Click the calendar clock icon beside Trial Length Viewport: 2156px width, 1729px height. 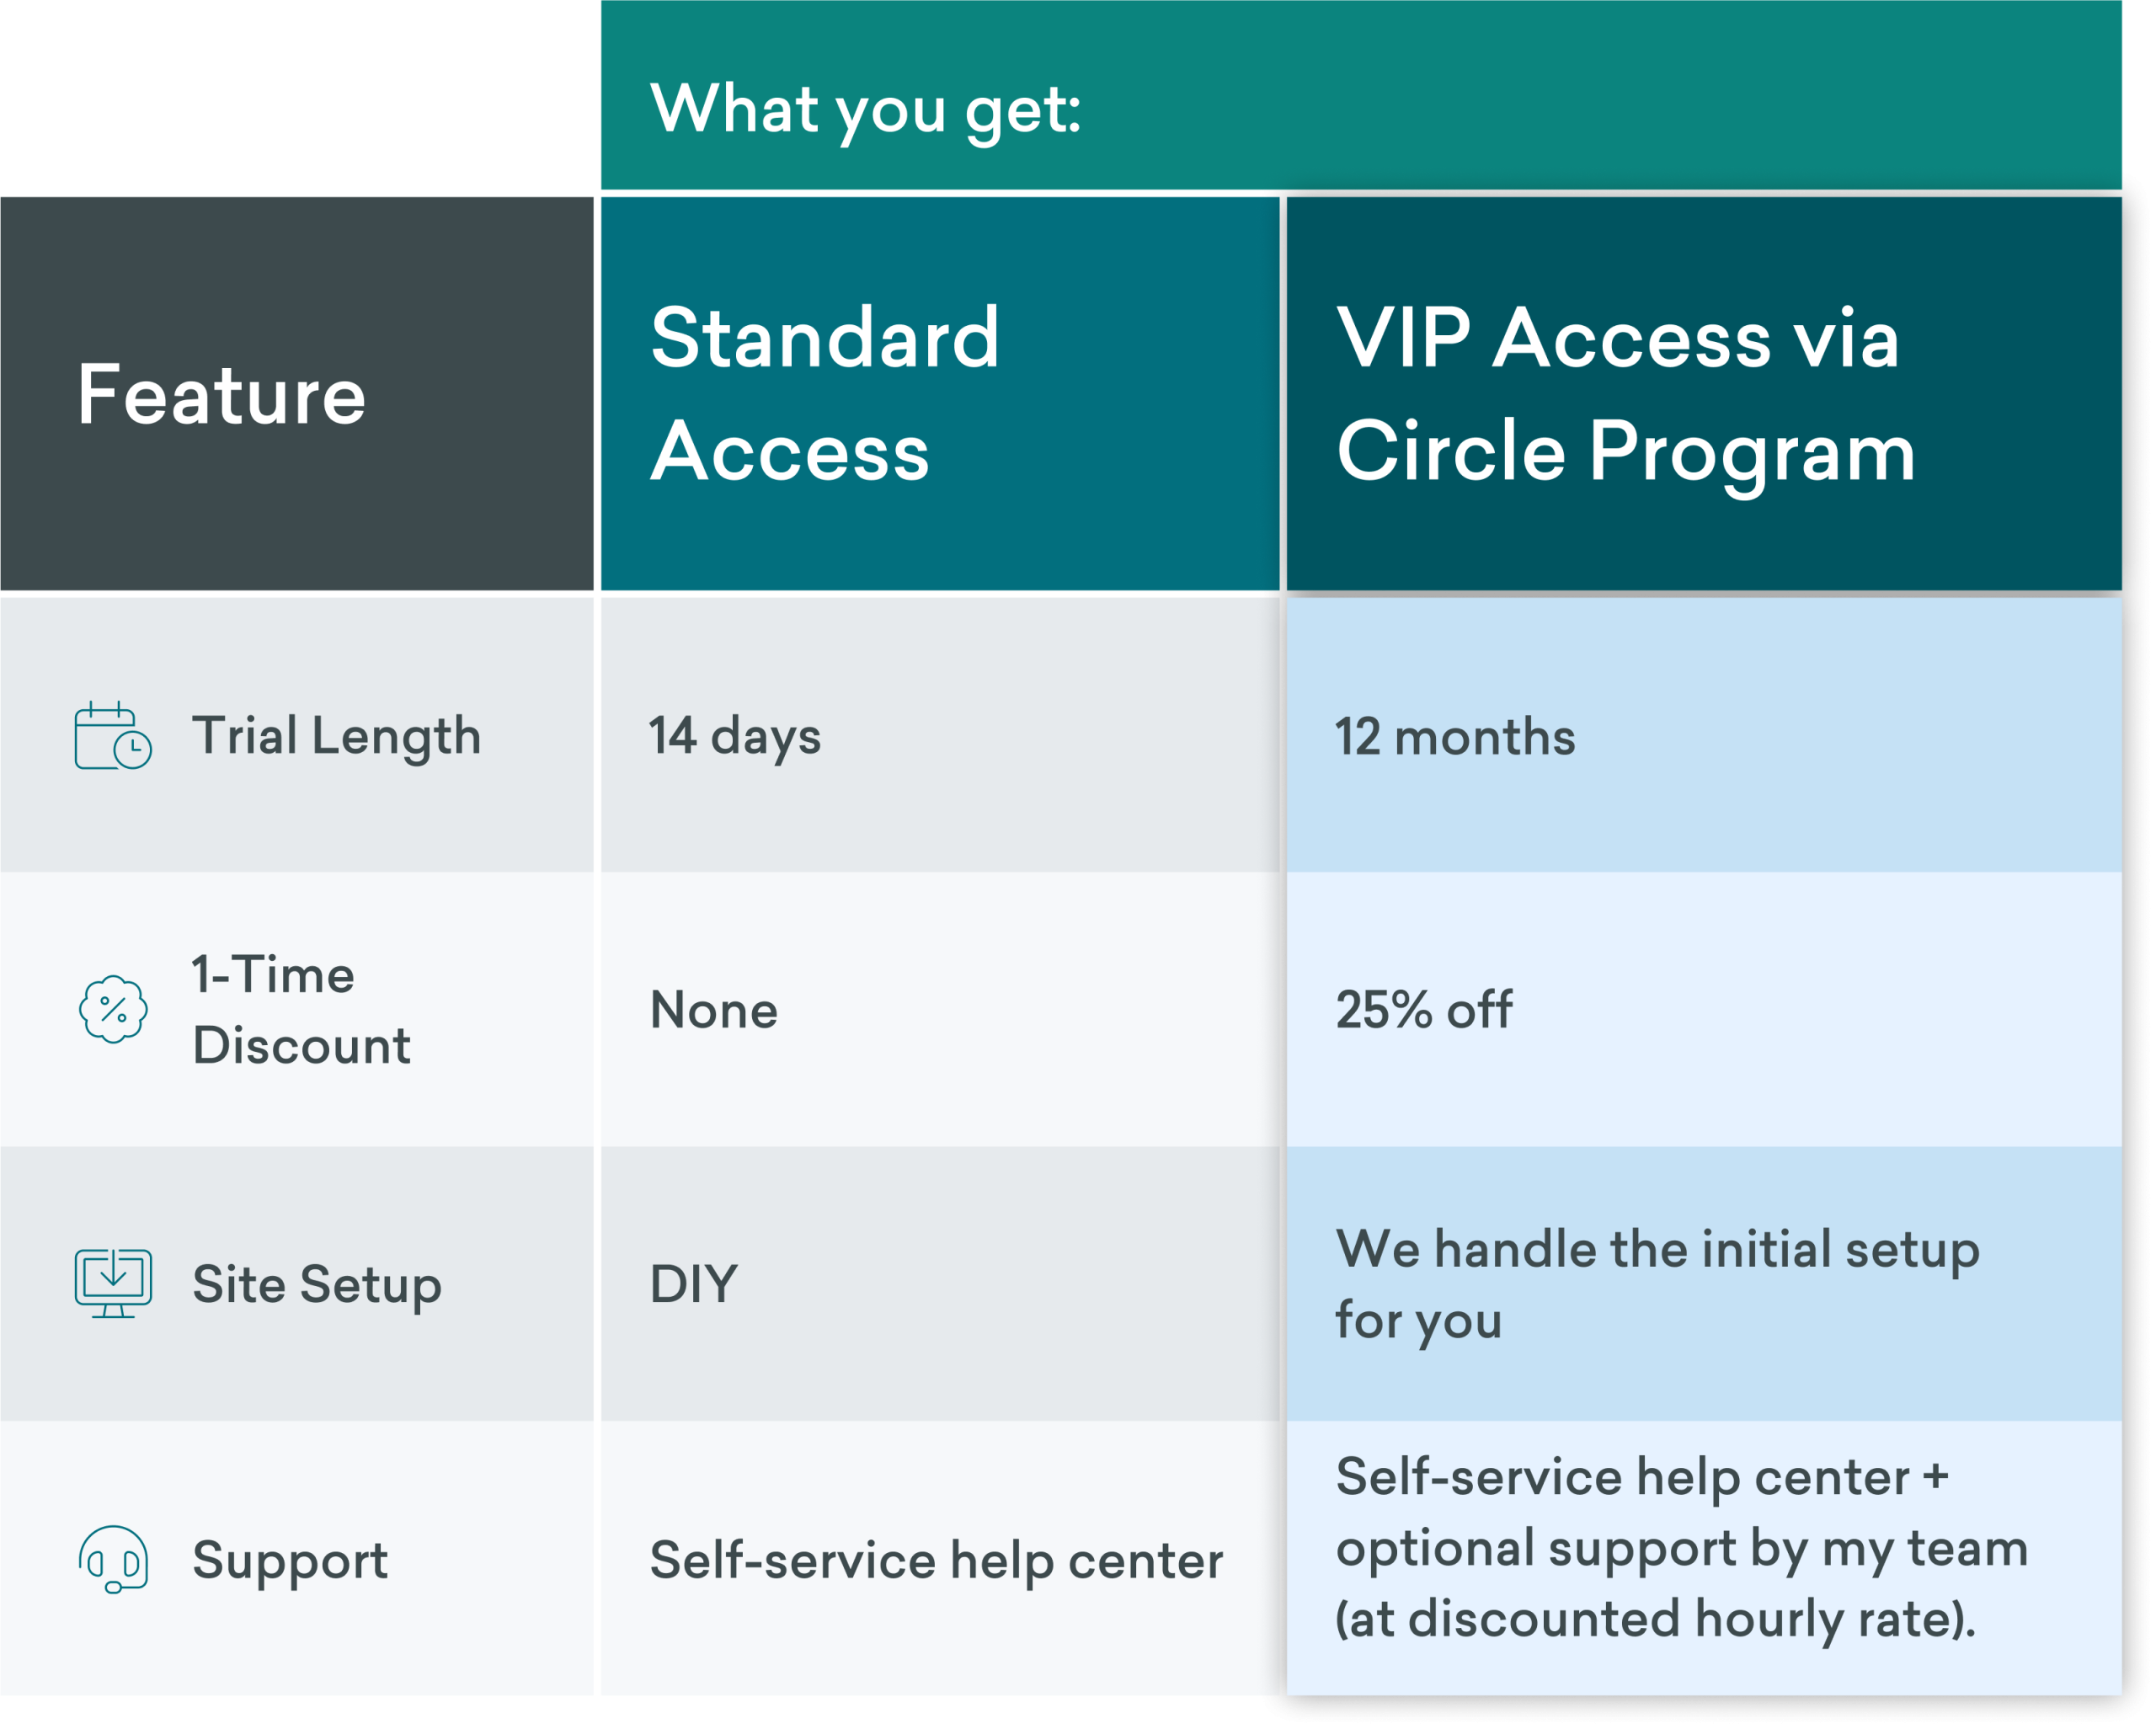(113, 736)
